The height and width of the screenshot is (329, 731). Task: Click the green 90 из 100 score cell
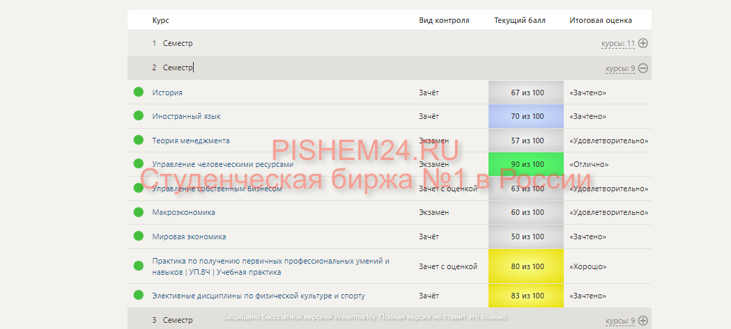(526, 164)
